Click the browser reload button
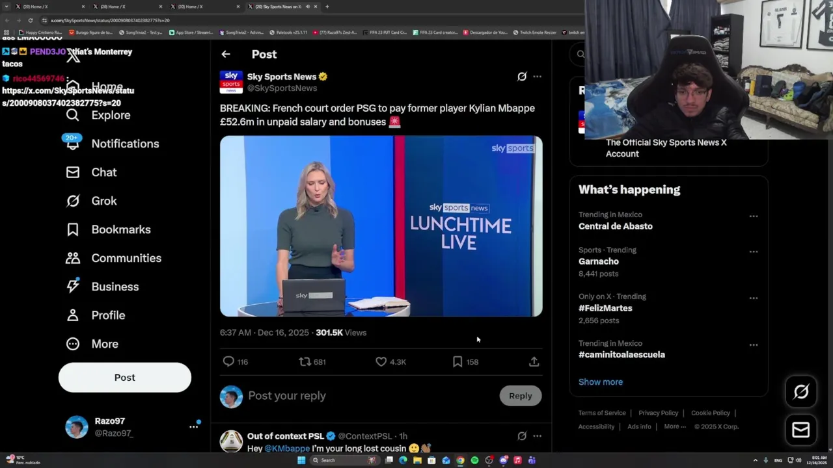The height and width of the screenshot is (468, 833). (x=30, y=20)
